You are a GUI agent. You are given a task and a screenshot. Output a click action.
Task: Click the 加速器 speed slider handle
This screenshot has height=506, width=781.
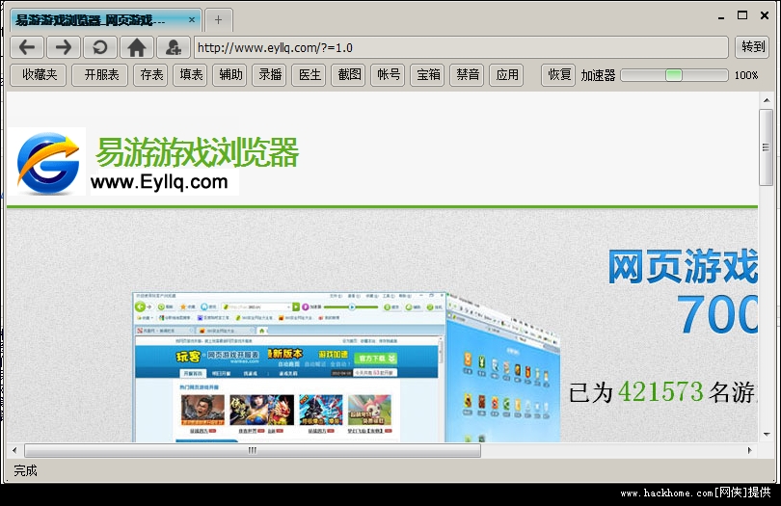tap(674, 75)
